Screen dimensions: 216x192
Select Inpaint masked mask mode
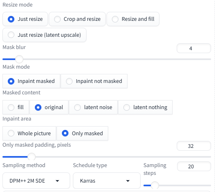(x=31, y=81)
